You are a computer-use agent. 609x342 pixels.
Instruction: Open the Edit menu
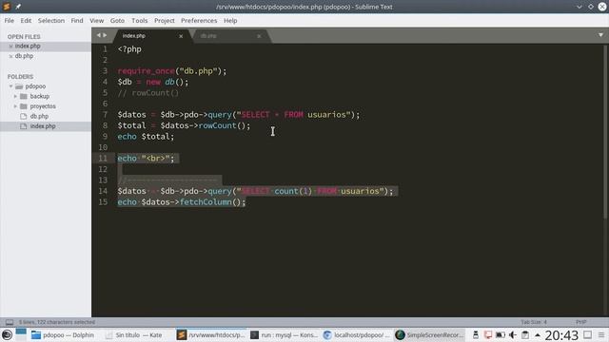[26, 21]
